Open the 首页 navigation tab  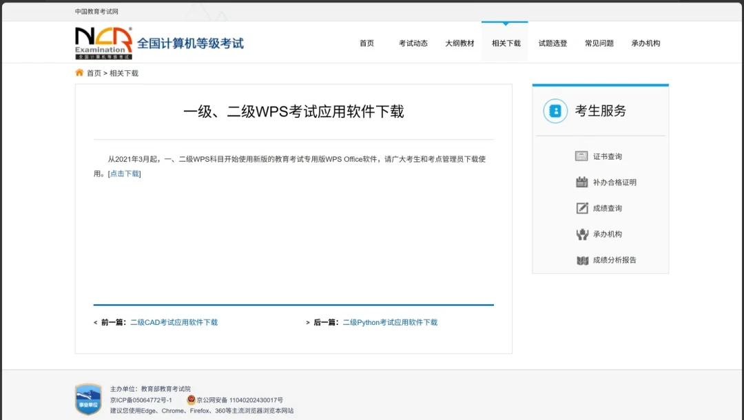[366, 43]
